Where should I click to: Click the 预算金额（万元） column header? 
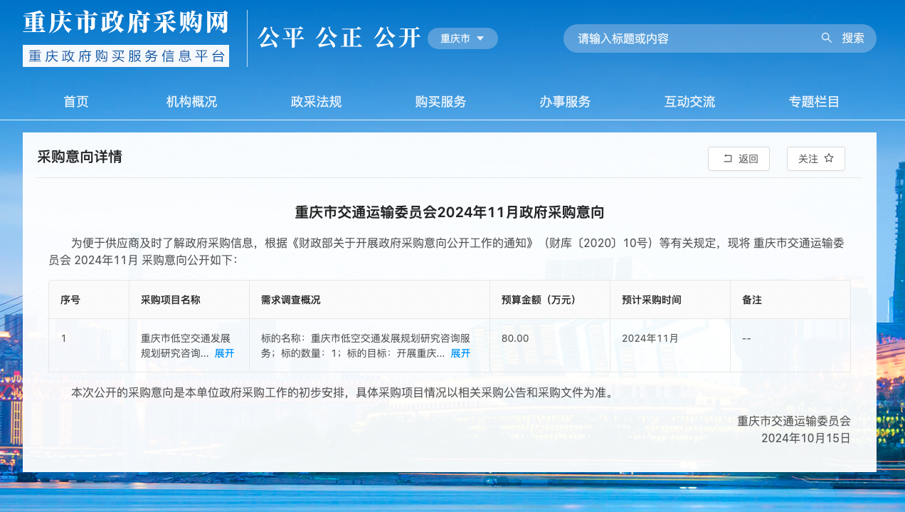[539, 300]
